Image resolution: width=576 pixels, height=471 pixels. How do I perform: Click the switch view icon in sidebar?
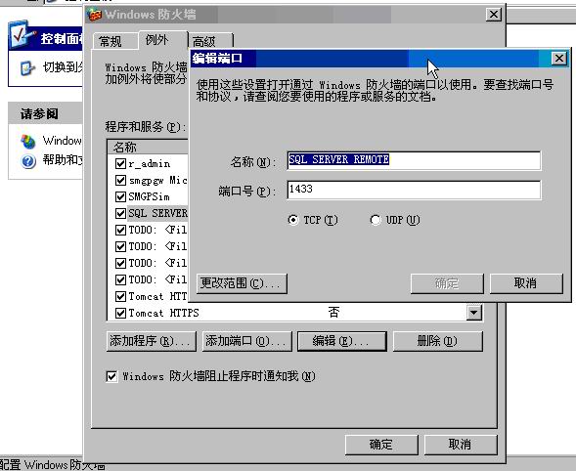(x=28, y=68)
